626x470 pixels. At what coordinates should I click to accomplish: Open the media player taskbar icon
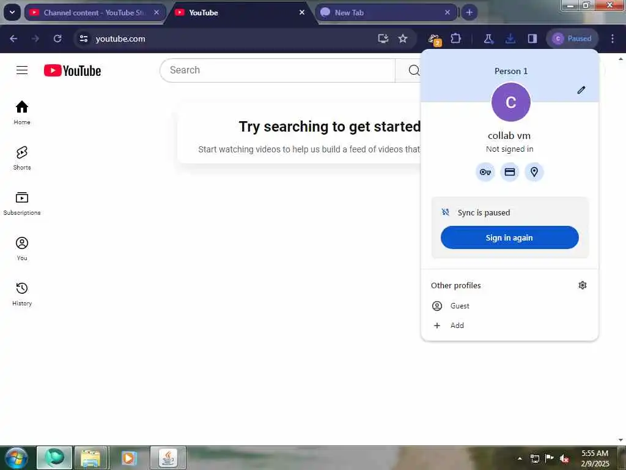click(128, 458)
